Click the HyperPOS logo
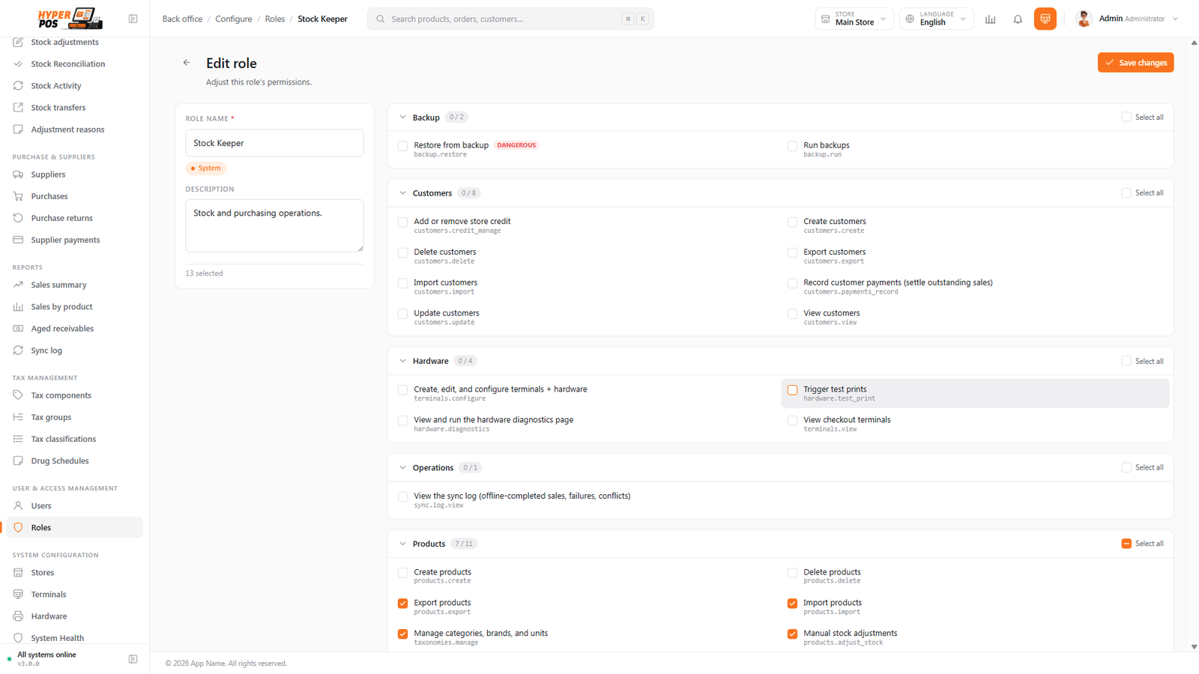The height and width of the screenshot is (674, 1199). (x=70, y=18)
